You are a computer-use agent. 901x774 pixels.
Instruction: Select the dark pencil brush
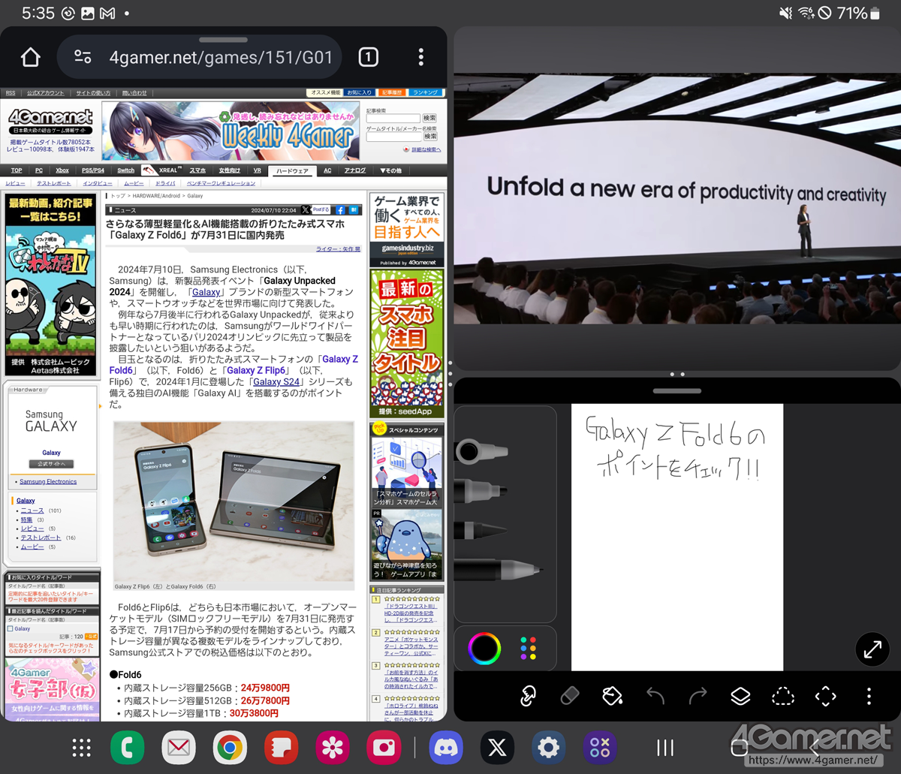click(x=481, y=530)
